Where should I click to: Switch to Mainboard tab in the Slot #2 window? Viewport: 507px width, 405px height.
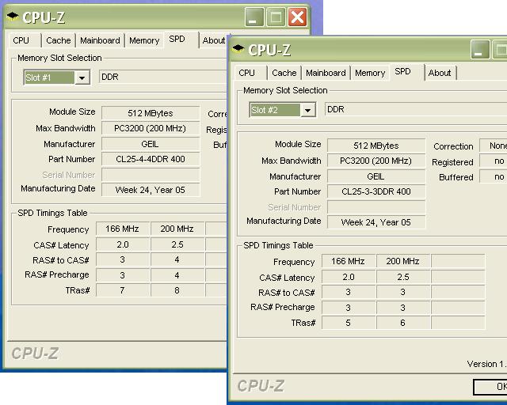[x=326, y=73]
